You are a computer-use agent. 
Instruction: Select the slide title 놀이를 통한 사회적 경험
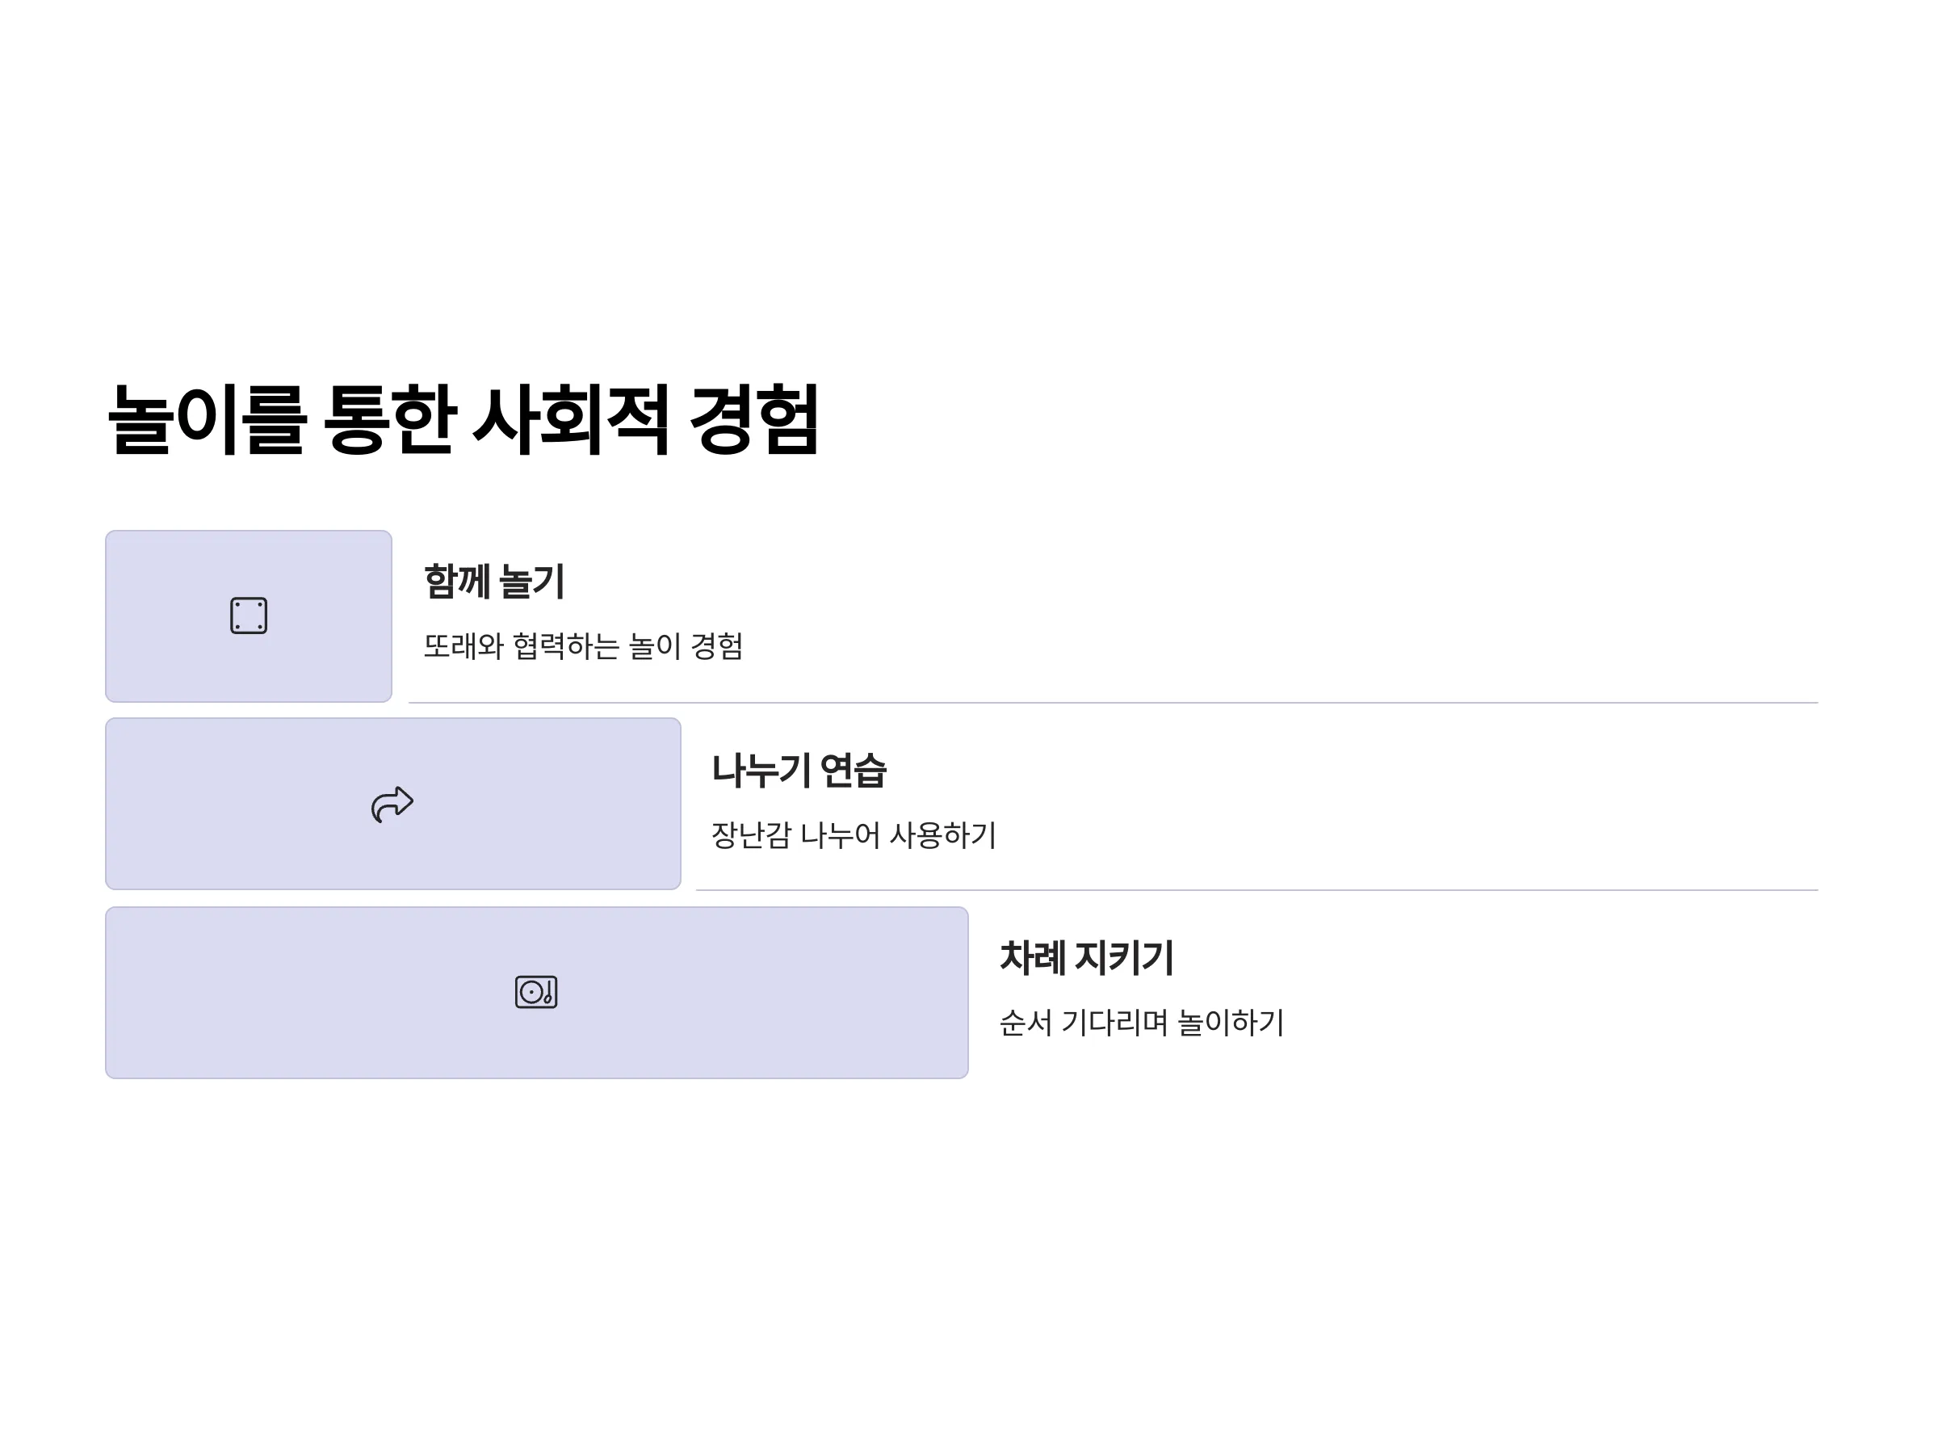pyautogui.click(x=464, y=420)
